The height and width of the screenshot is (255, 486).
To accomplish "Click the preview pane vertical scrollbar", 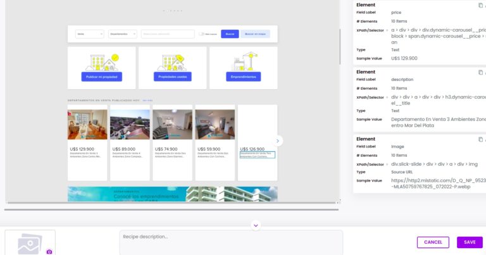I will coord(340,46).
